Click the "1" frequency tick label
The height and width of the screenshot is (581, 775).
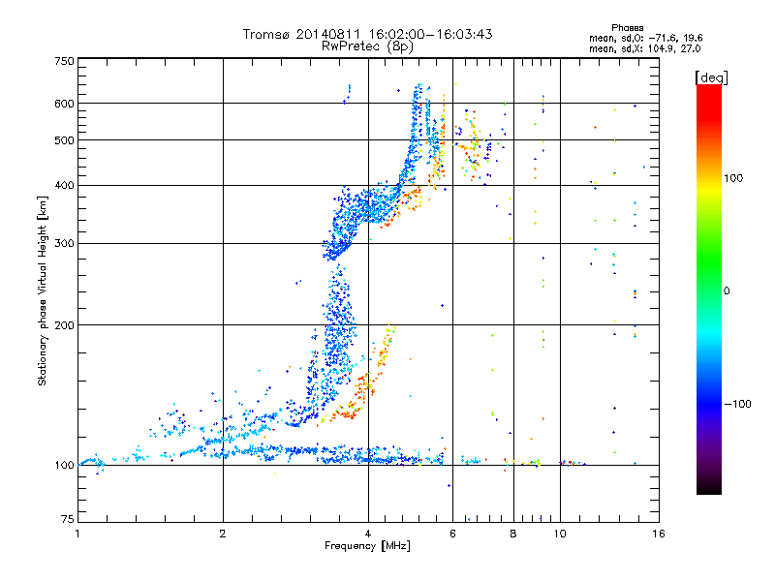[x=77, y=534]
